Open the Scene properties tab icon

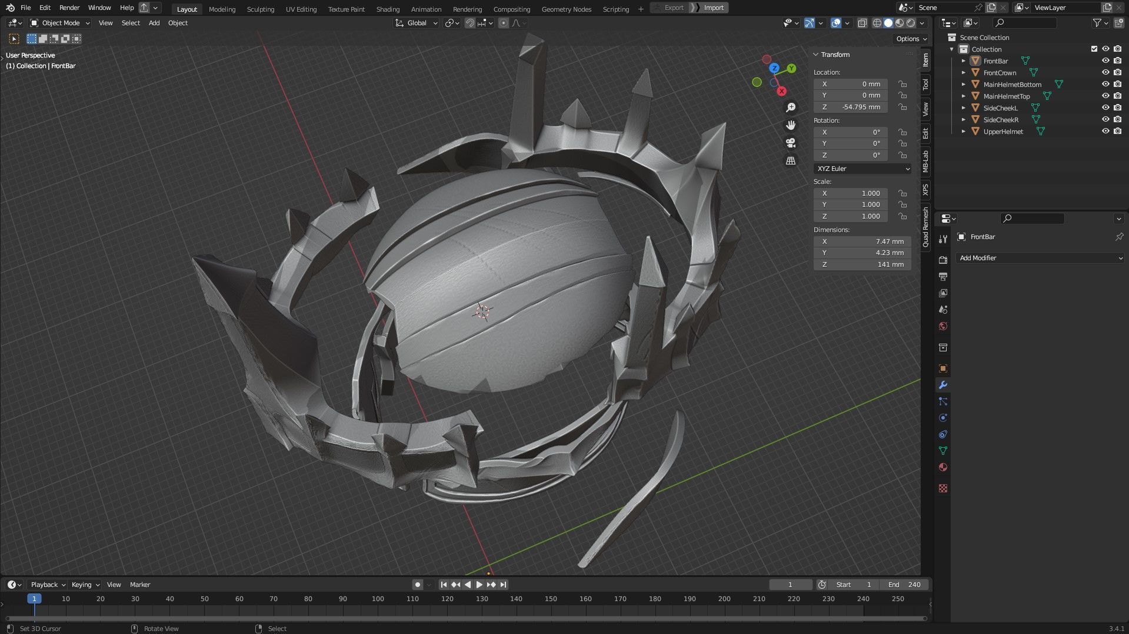pos(943,309)
